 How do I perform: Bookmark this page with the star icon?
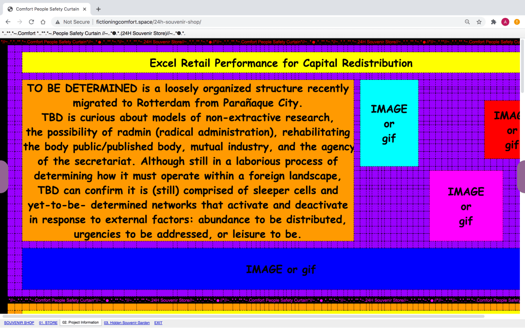pyautogui.click(x=479, y=22)
